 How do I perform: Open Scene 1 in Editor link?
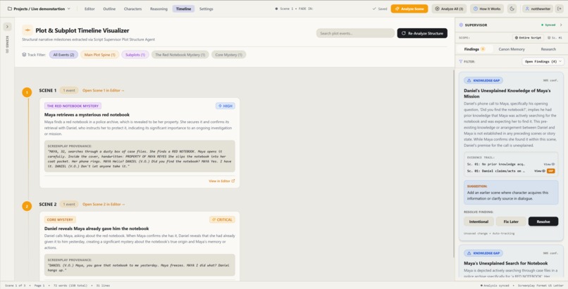[103, 90]
